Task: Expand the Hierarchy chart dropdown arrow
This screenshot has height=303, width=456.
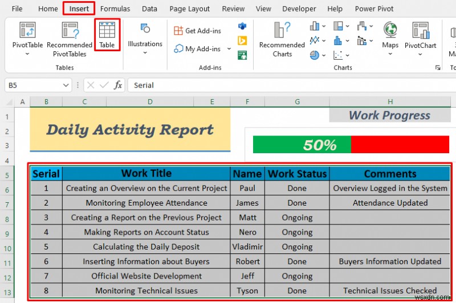Action: [x=348, y=26]
